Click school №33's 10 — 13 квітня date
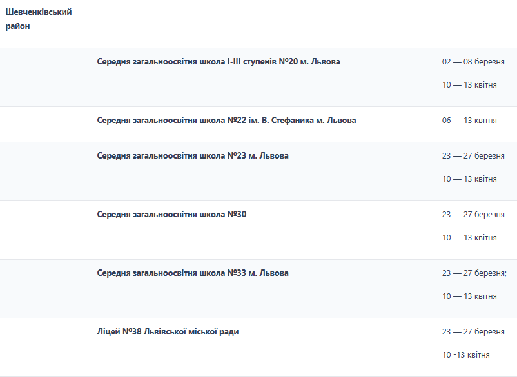The width and height of the screenshot is (517, 377). (x=469, y=296)
